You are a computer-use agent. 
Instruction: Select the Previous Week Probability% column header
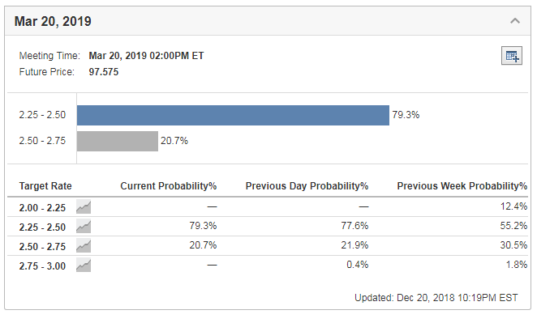(462, 186)
